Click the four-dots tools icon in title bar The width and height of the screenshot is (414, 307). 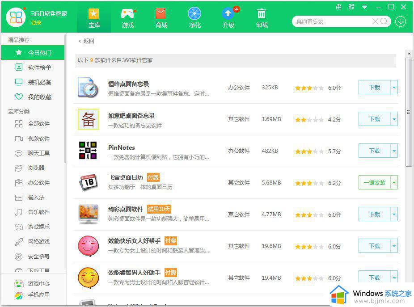tap(351, 7)
